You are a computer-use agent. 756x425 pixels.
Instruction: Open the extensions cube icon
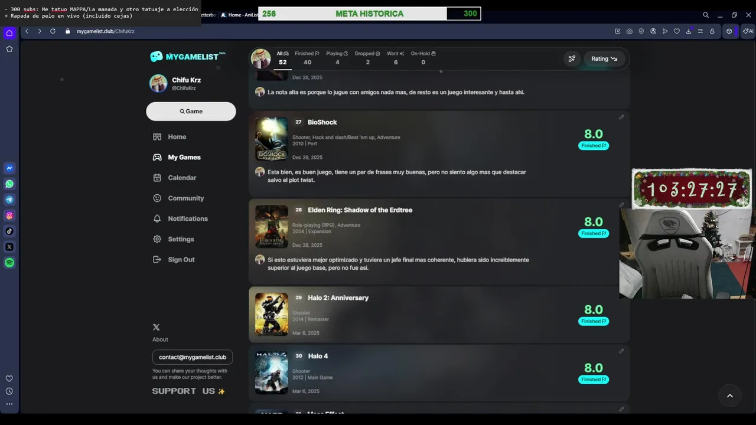tap(729, 31)
